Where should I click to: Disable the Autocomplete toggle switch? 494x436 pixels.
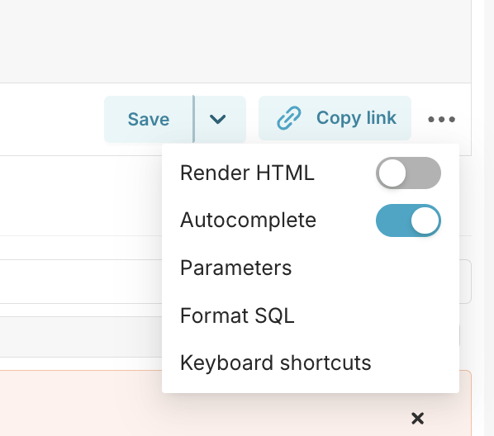pyautogui.click(x=408, y=220)
